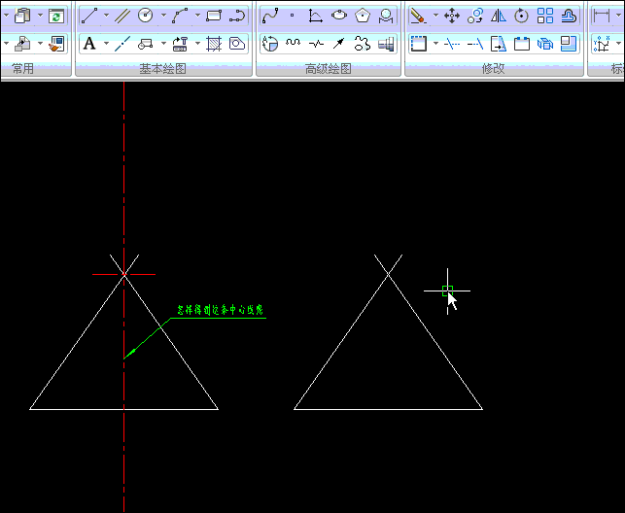Select the Parallel line tool
Viewport: 625px width, 513px height.
122,16
